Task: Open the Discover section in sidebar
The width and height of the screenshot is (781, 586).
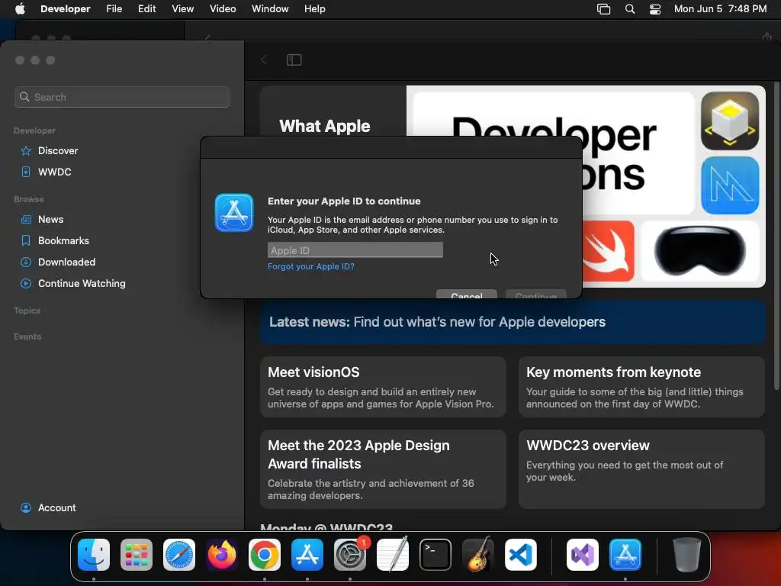Action: tap(58, 150)
